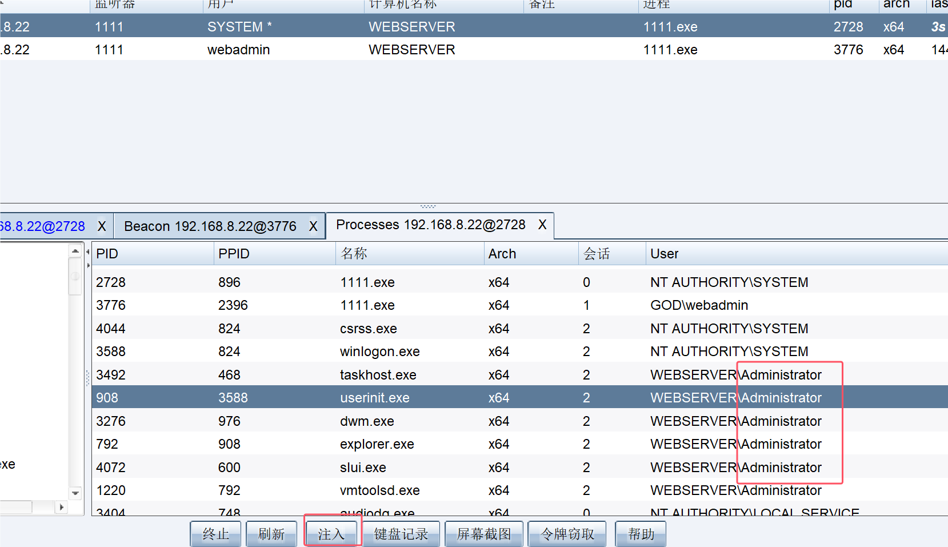This screenshot has height=547, width=948.
Task: Select the winlogon.exe process row
Action: coord(380,352)
